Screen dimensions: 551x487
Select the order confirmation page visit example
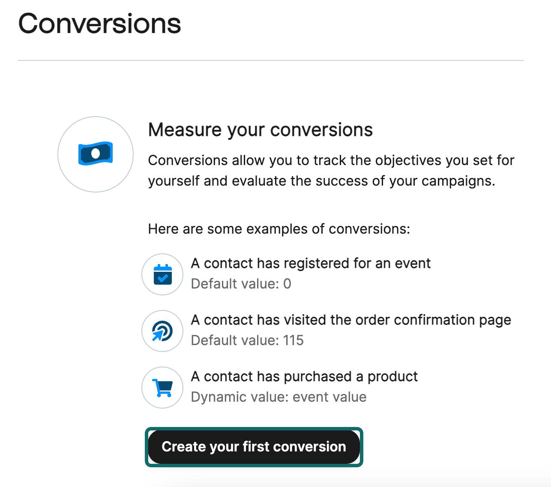click(x=351, y=320)
